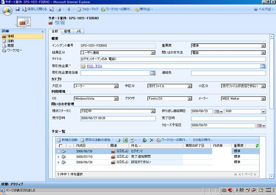The width and height of the screenshot is (276, 195).
Task: Click the Follow Up (フォローアップ) button
Action: tap(88, 9)
